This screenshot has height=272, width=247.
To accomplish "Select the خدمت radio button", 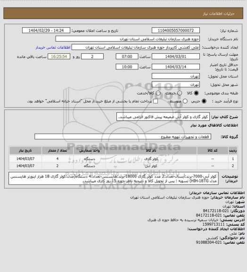I will pyautogui.click(x=180, y=93).
